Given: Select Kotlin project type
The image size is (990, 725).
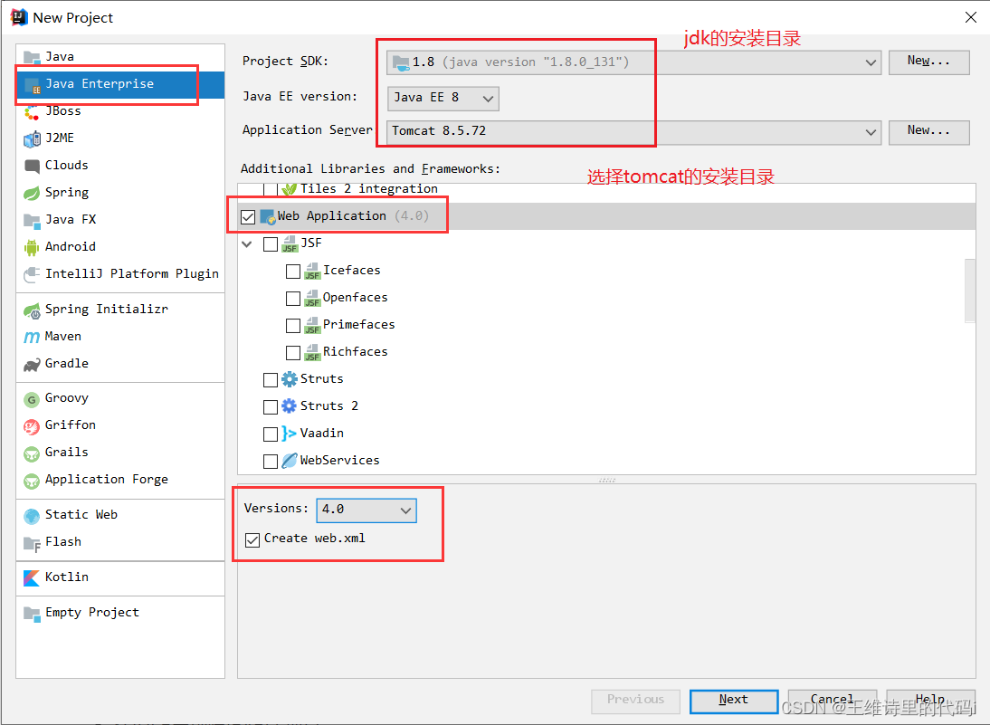Looking at the screenshot, I should point(120,577).
